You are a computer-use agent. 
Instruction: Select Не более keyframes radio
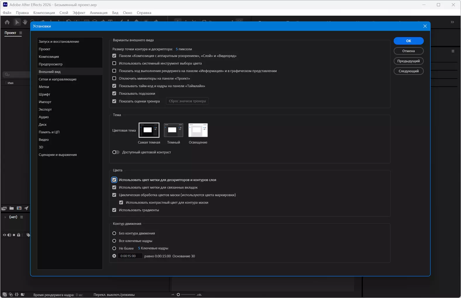coord(114,249)
